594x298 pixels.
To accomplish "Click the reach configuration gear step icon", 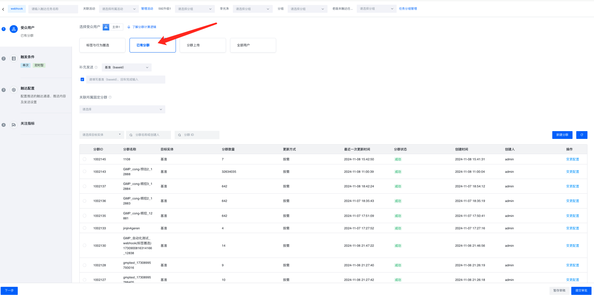I will tap(14, 90).
